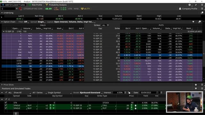Adjust the date stepper arrows
This screenshot has width=205, height=115.
[161, 93]
